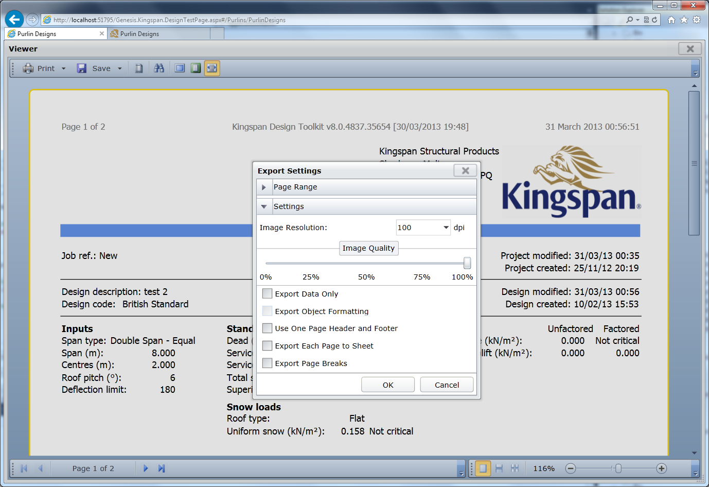This screenshot has width=709, height=487.
Task: Enable Export Page Breaks checkbox
Action: click(x=267, y=363)
